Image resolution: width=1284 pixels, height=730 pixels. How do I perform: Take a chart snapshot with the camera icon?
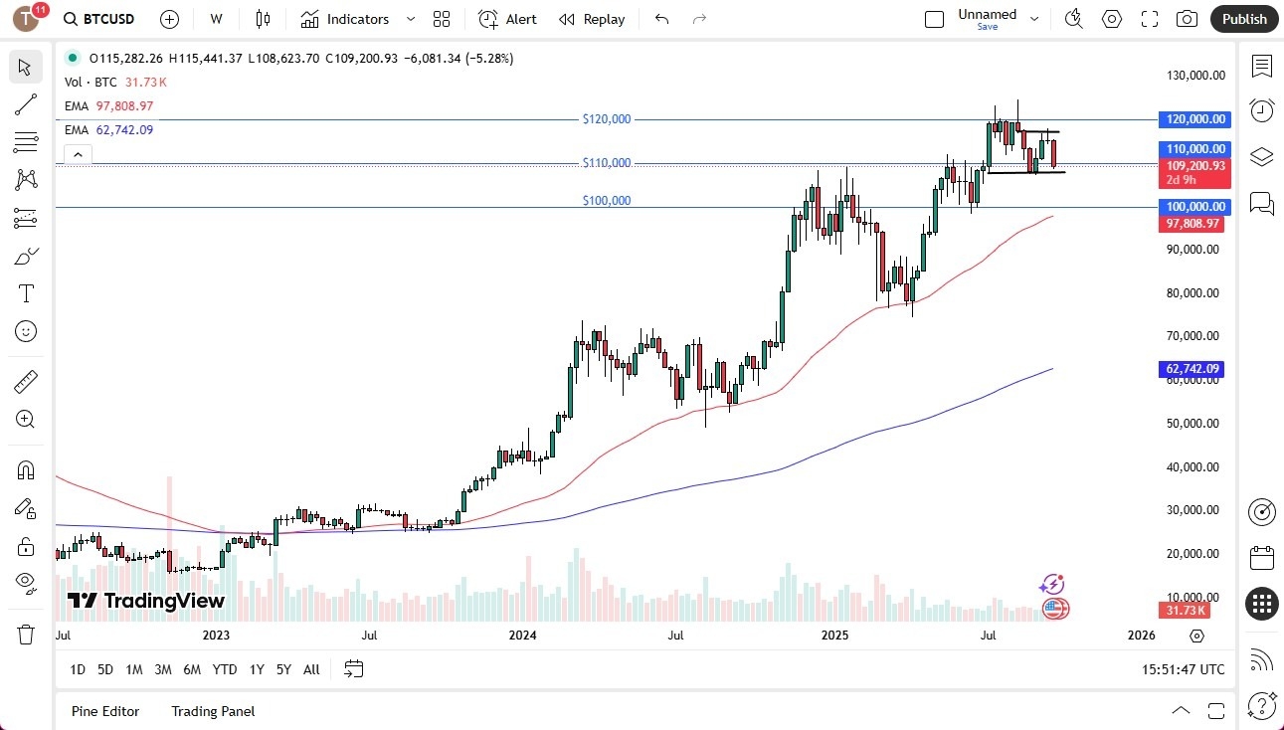point(1187,18)
